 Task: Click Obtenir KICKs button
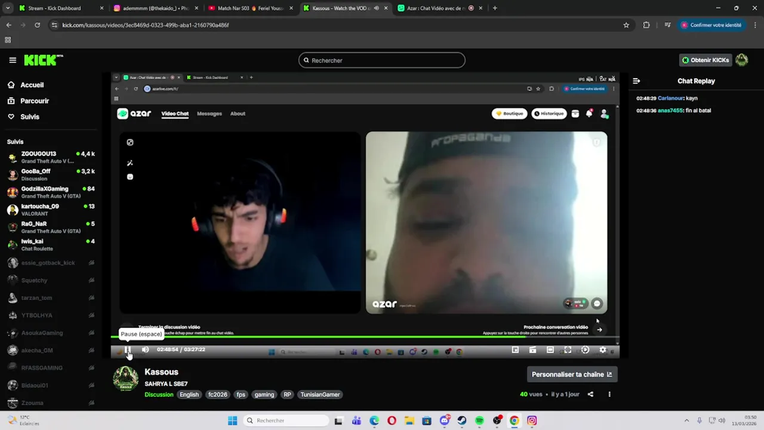(706, 60)
